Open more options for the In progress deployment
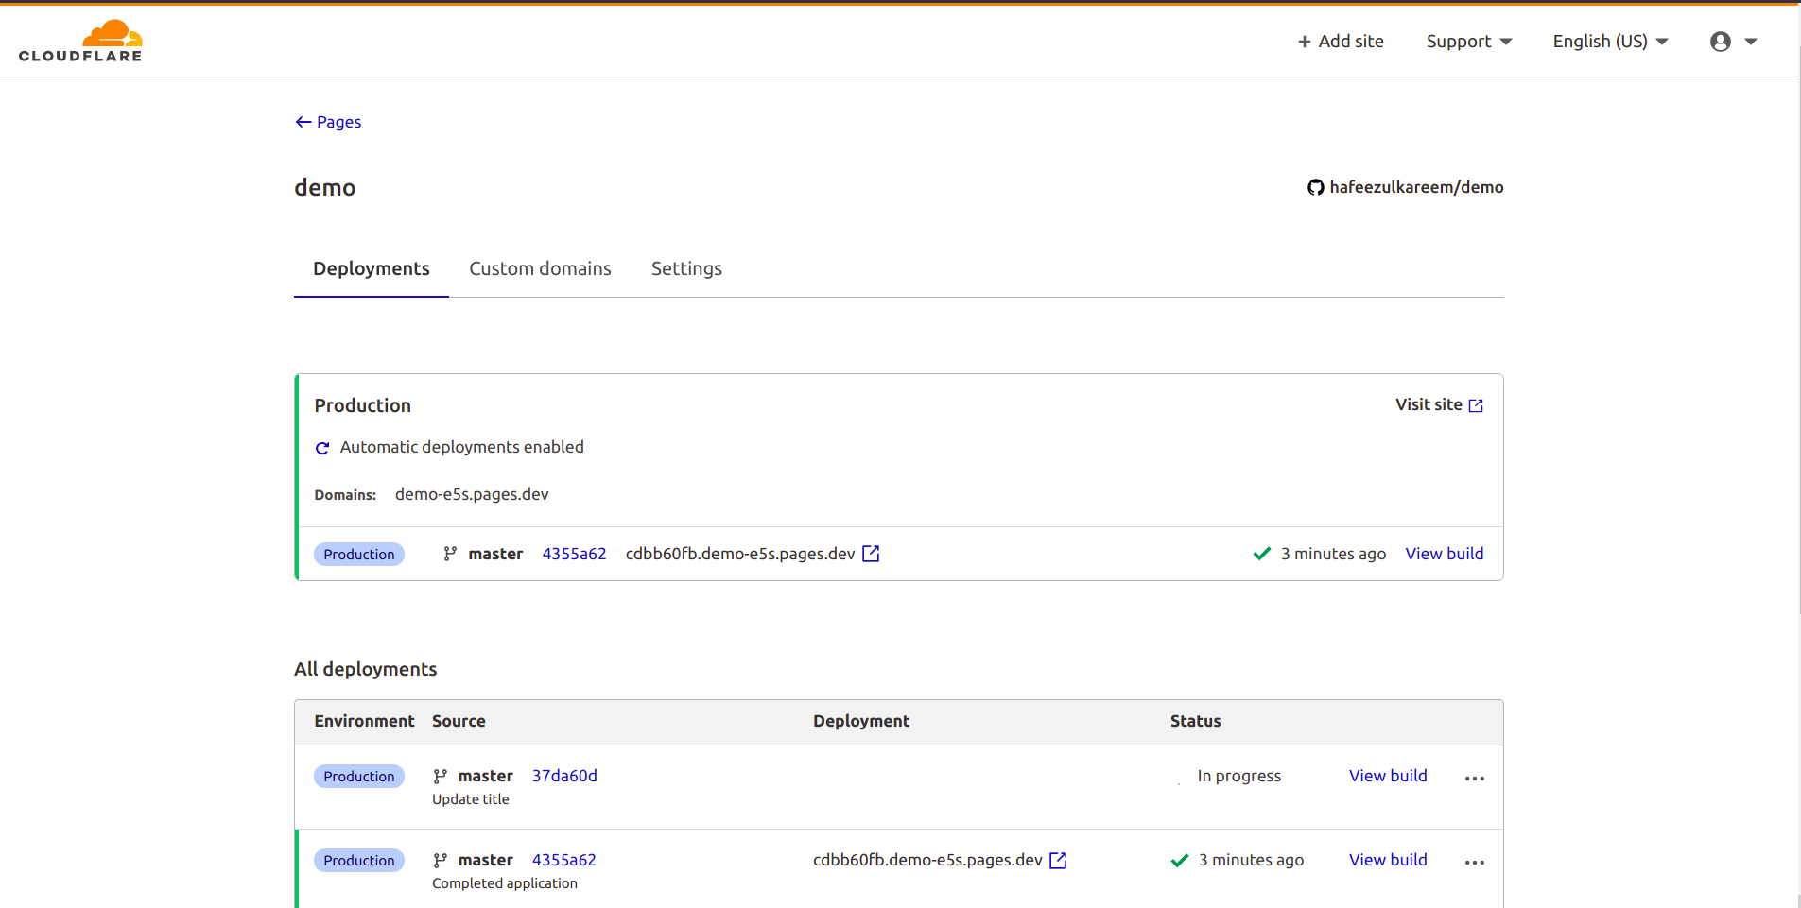Image resolution: width=1801 pixels, height=908 pixels. (1475, 779)
